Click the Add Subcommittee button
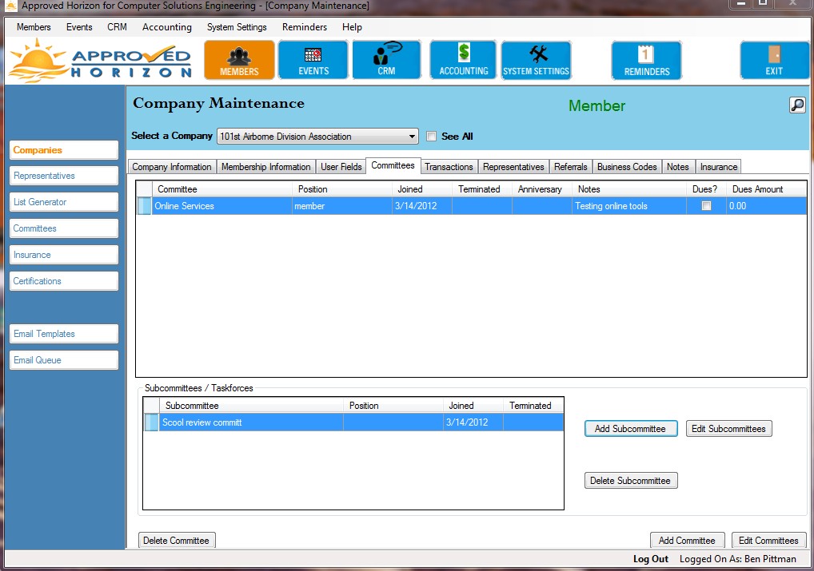The width and height of the screenshot is (814, 571). (631, 428)
